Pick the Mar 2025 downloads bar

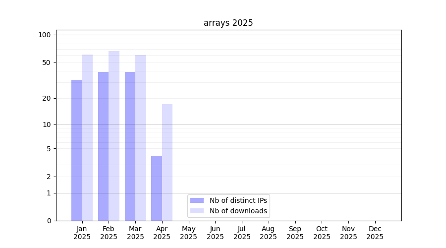[141, 138]
